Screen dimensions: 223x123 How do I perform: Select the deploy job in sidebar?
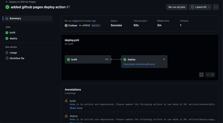(13, 38)
